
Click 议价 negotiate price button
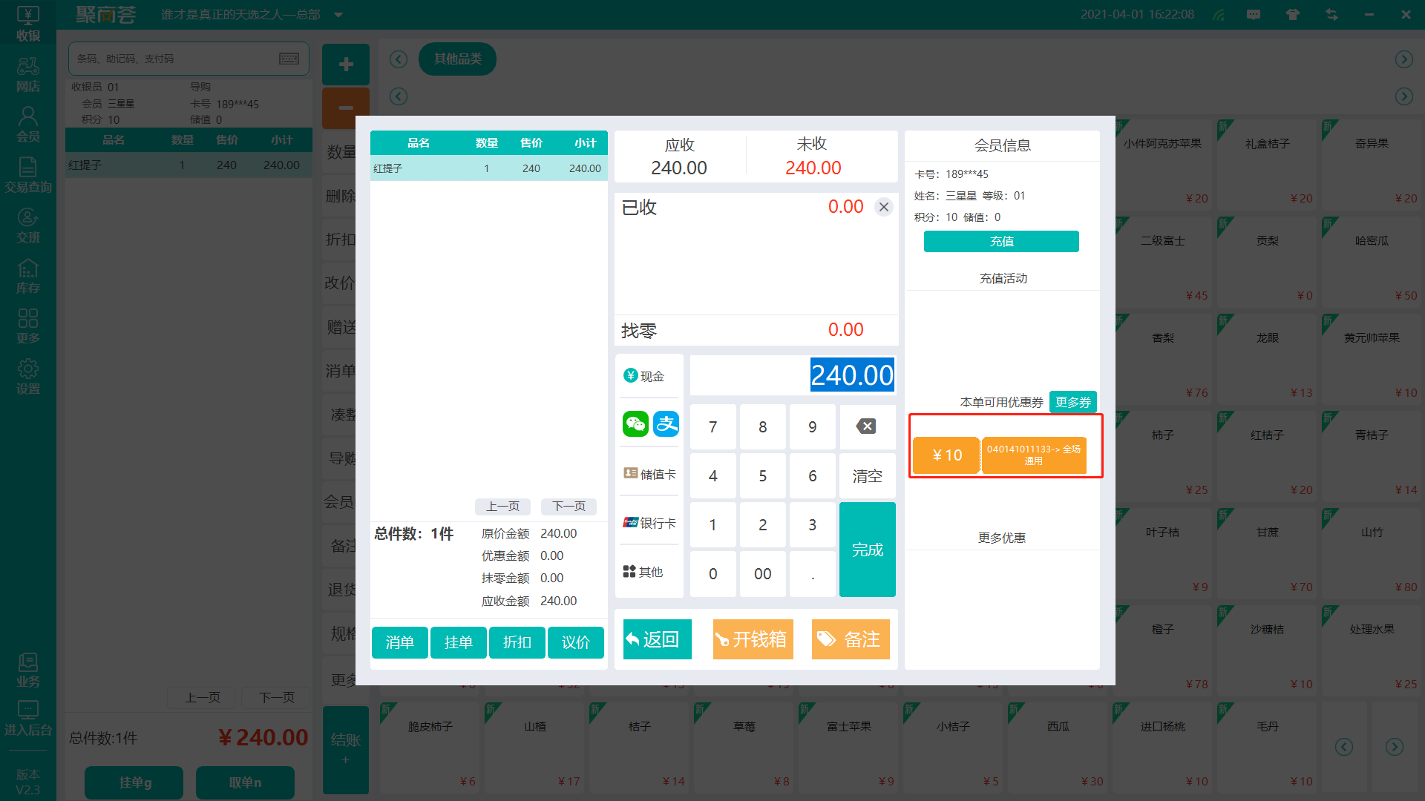(575, 642)
